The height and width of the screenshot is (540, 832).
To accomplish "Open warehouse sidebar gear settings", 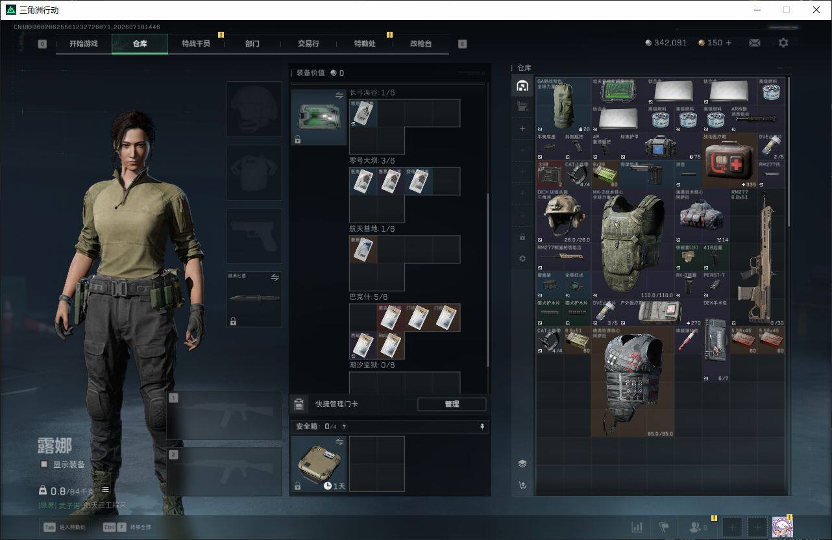I will (522, 258).
